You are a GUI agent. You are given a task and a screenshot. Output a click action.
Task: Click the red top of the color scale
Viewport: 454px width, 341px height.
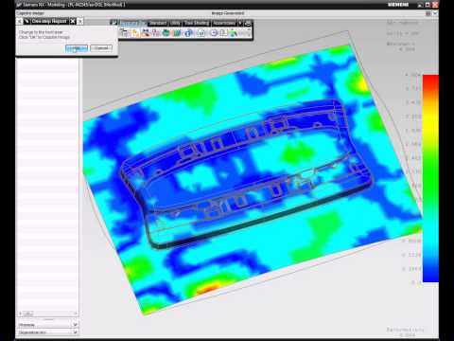pos(430,79)
